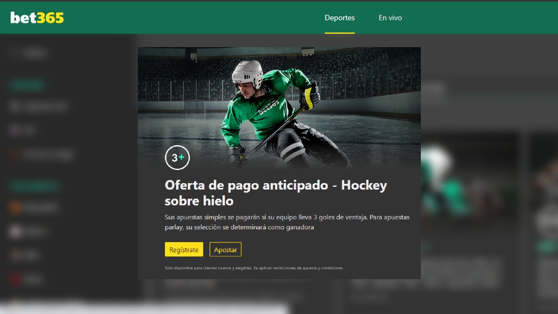Click the second green section heading in the sidebar
558x314 pixels.
[x=34, y=187]
